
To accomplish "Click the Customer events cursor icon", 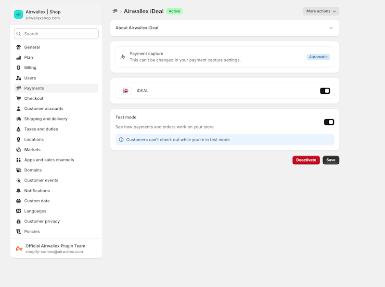I will point(18,181).
